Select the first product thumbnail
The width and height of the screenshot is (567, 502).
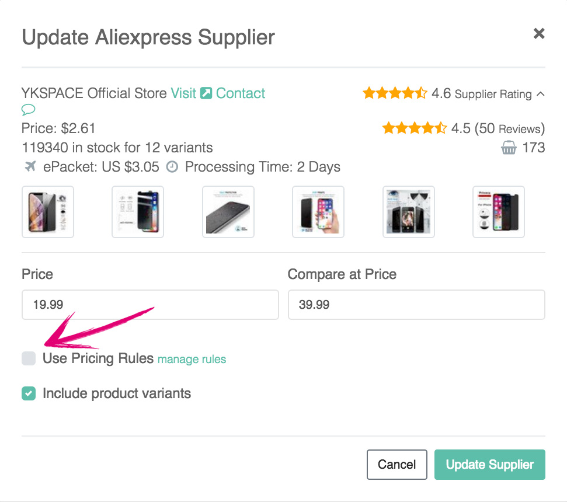[48, 212]
